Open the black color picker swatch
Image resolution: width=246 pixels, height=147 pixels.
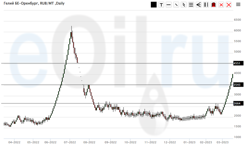154,5
